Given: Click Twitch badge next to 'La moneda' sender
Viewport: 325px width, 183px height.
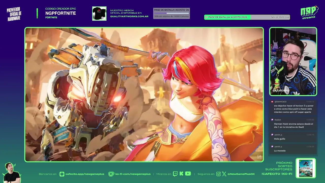Looking at the screenshot, I should pyautogui.click(x=272, y=147).
